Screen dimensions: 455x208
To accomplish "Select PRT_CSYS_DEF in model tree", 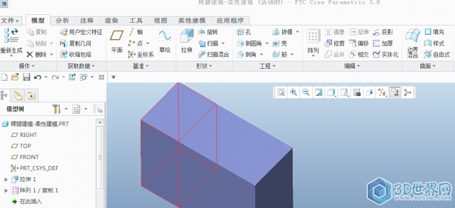I will click(x=35, y=168).
